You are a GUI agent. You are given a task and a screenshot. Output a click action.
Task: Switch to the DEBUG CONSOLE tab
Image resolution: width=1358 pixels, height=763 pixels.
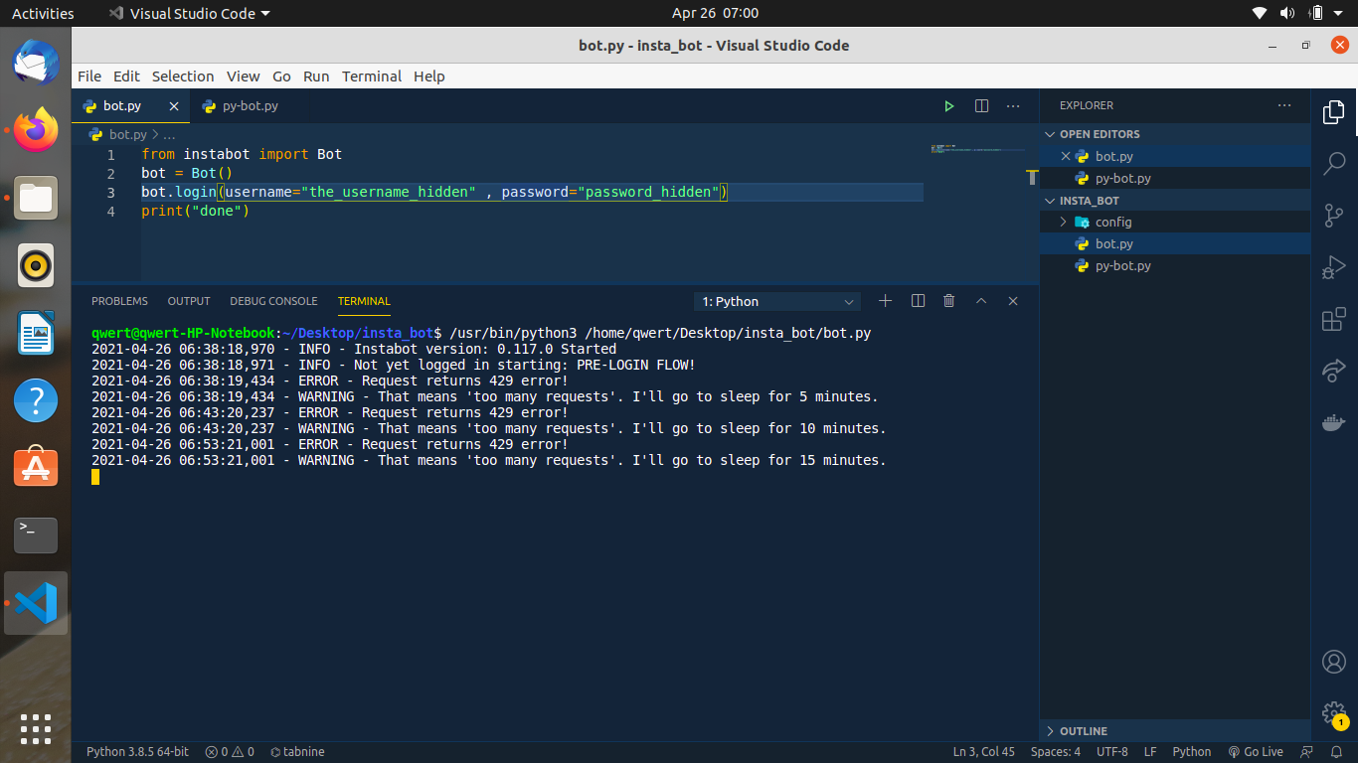point(273,301)
